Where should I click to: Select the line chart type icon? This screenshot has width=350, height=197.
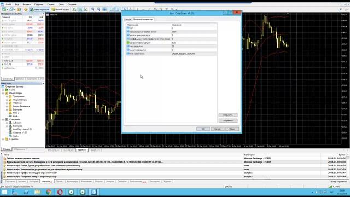coord(86,9)
